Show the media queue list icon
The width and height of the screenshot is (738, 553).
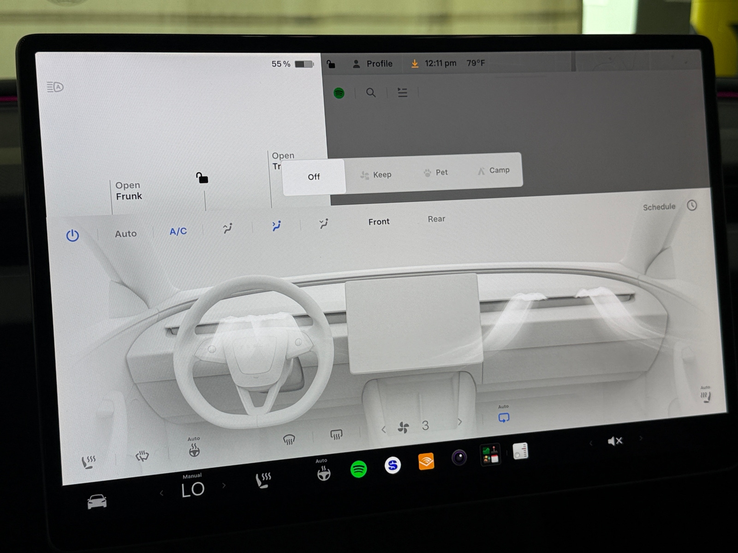(x=402, y=93)
